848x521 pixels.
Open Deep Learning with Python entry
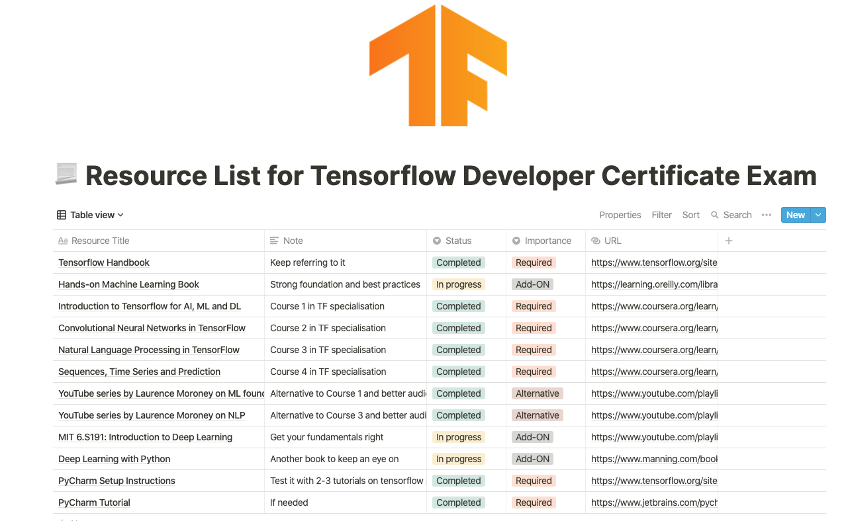[115, 459]
